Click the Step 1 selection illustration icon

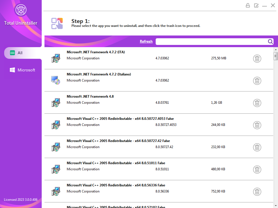click(x=57, y=23)
